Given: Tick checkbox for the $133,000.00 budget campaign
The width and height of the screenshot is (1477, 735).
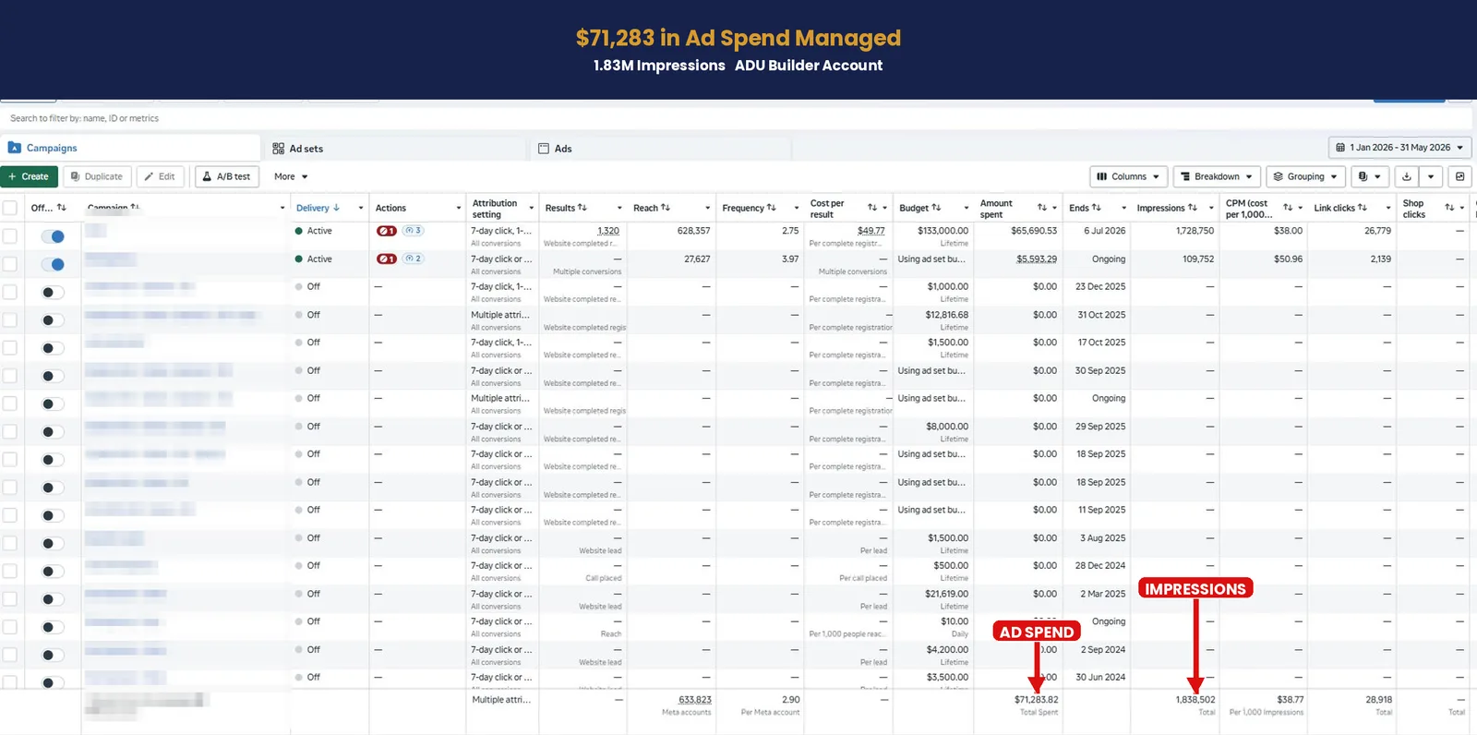Looking at the screenshot, I should [x=10, y=236].
